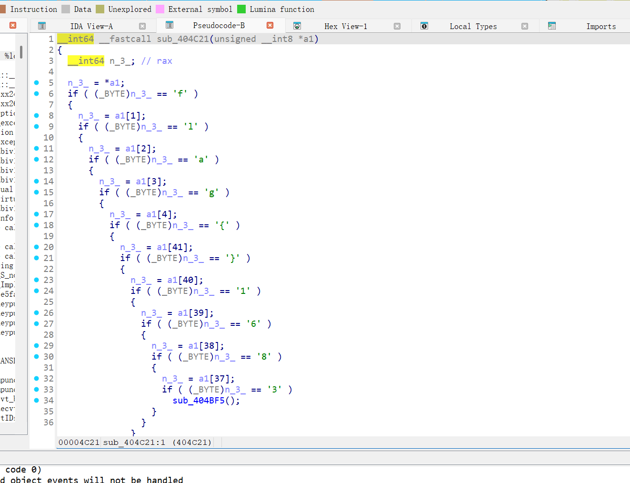The width and height of the screenshot is (630, 483).
Task: Open the Hex View-1 tab
Action: pos(346,26)
